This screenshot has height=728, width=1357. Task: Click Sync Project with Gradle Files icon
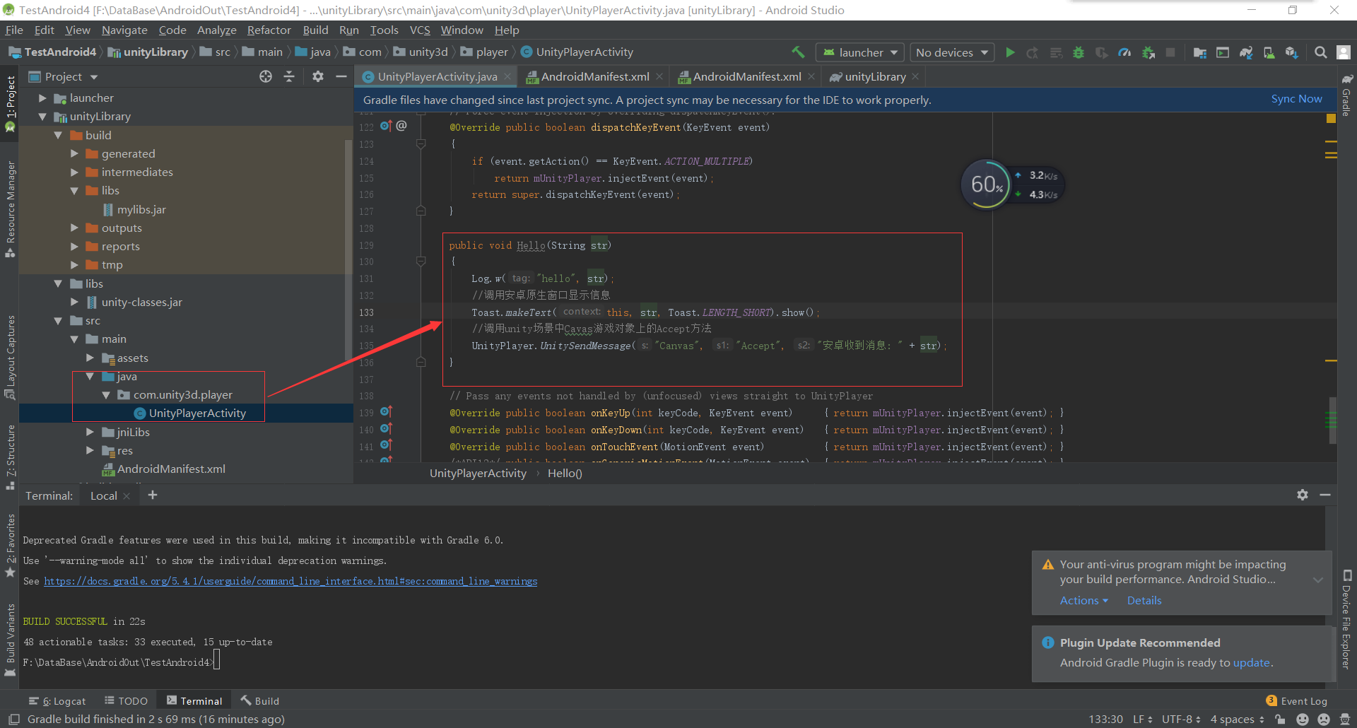1246,52
